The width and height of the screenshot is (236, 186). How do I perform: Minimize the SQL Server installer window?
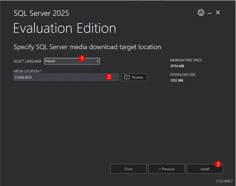click(x=209, y=13)
